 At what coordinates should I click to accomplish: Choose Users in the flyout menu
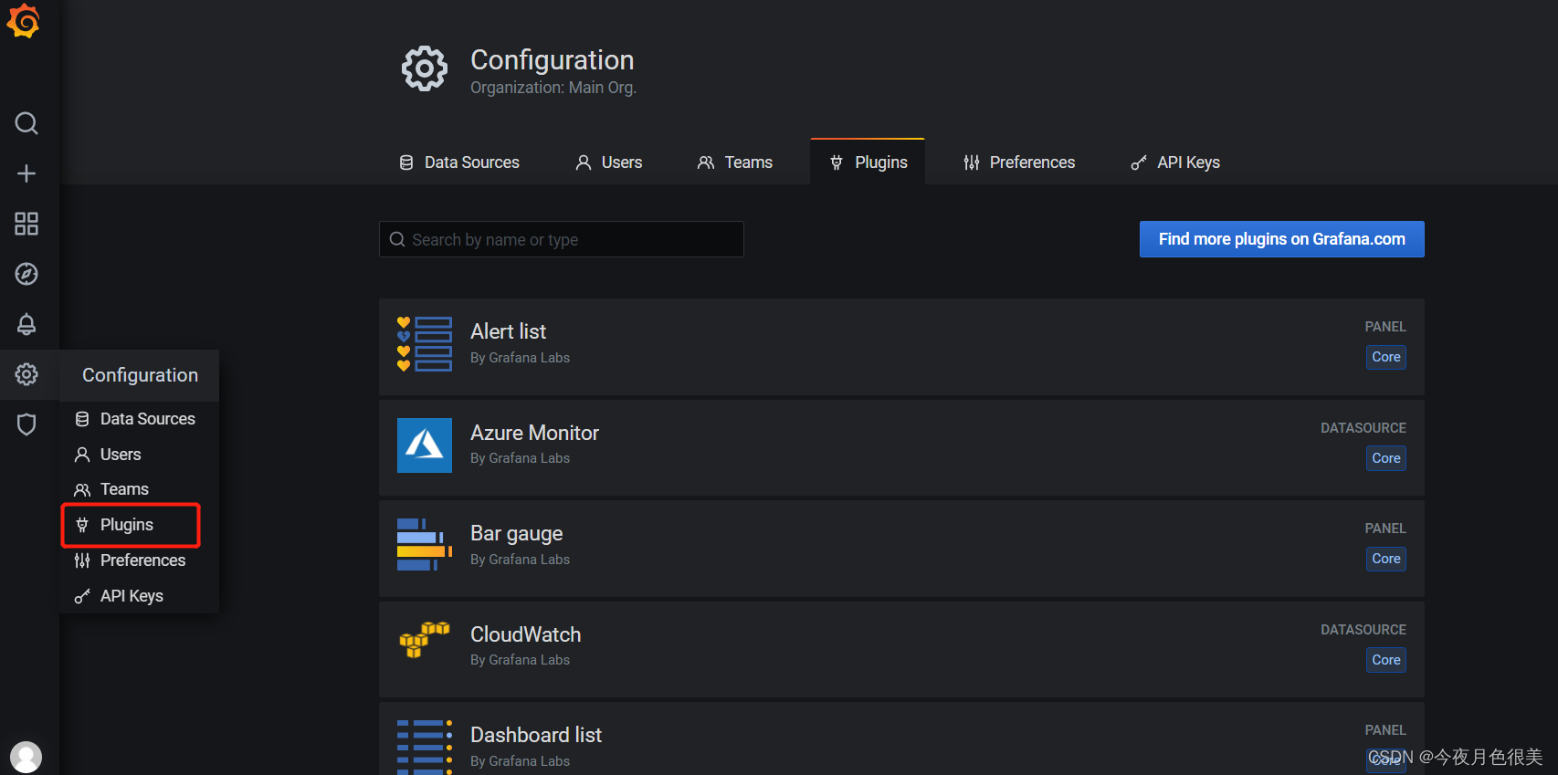click(108, 455)
